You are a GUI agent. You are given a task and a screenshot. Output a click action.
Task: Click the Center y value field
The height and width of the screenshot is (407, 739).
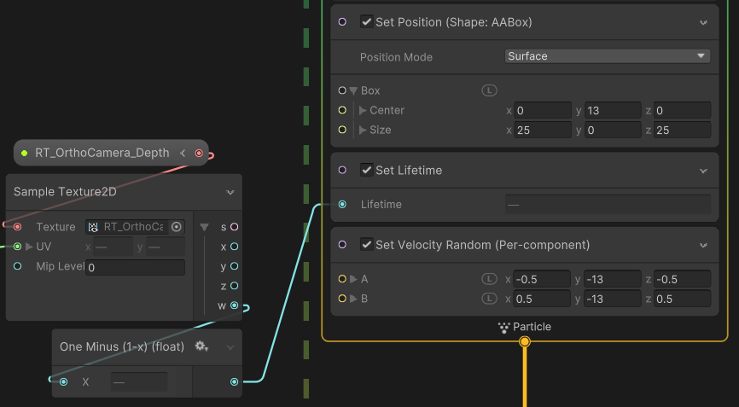coord(613,110)
